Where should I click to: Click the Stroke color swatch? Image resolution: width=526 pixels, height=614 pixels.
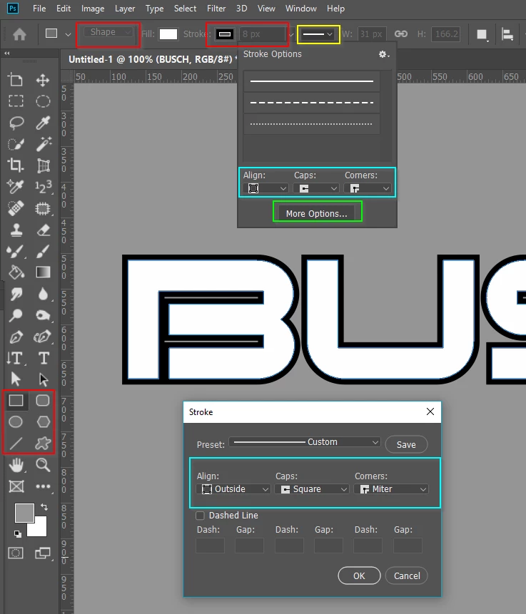pos(225,34)
